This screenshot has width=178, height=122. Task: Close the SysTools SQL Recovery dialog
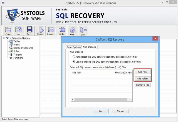pos(155,39)
